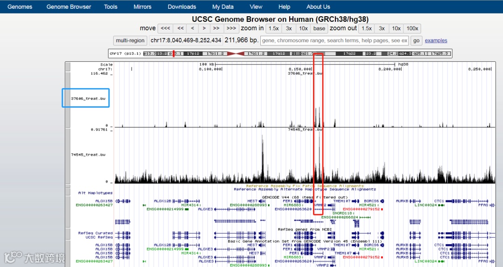Click the gray config bar beside 74545_treat.bw track
Screen dimensions: 503x267
68,156
